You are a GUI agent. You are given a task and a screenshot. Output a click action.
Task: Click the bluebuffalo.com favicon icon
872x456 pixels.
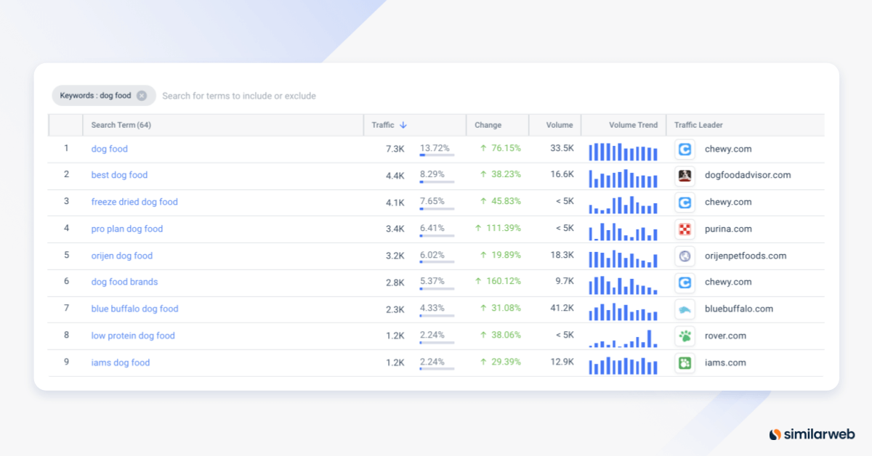click(x=685, y=309)
